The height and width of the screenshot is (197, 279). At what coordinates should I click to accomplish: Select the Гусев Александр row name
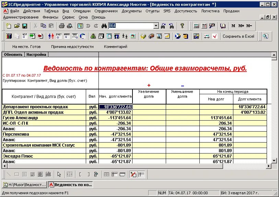pyautogui.click(x=21, y=118)
